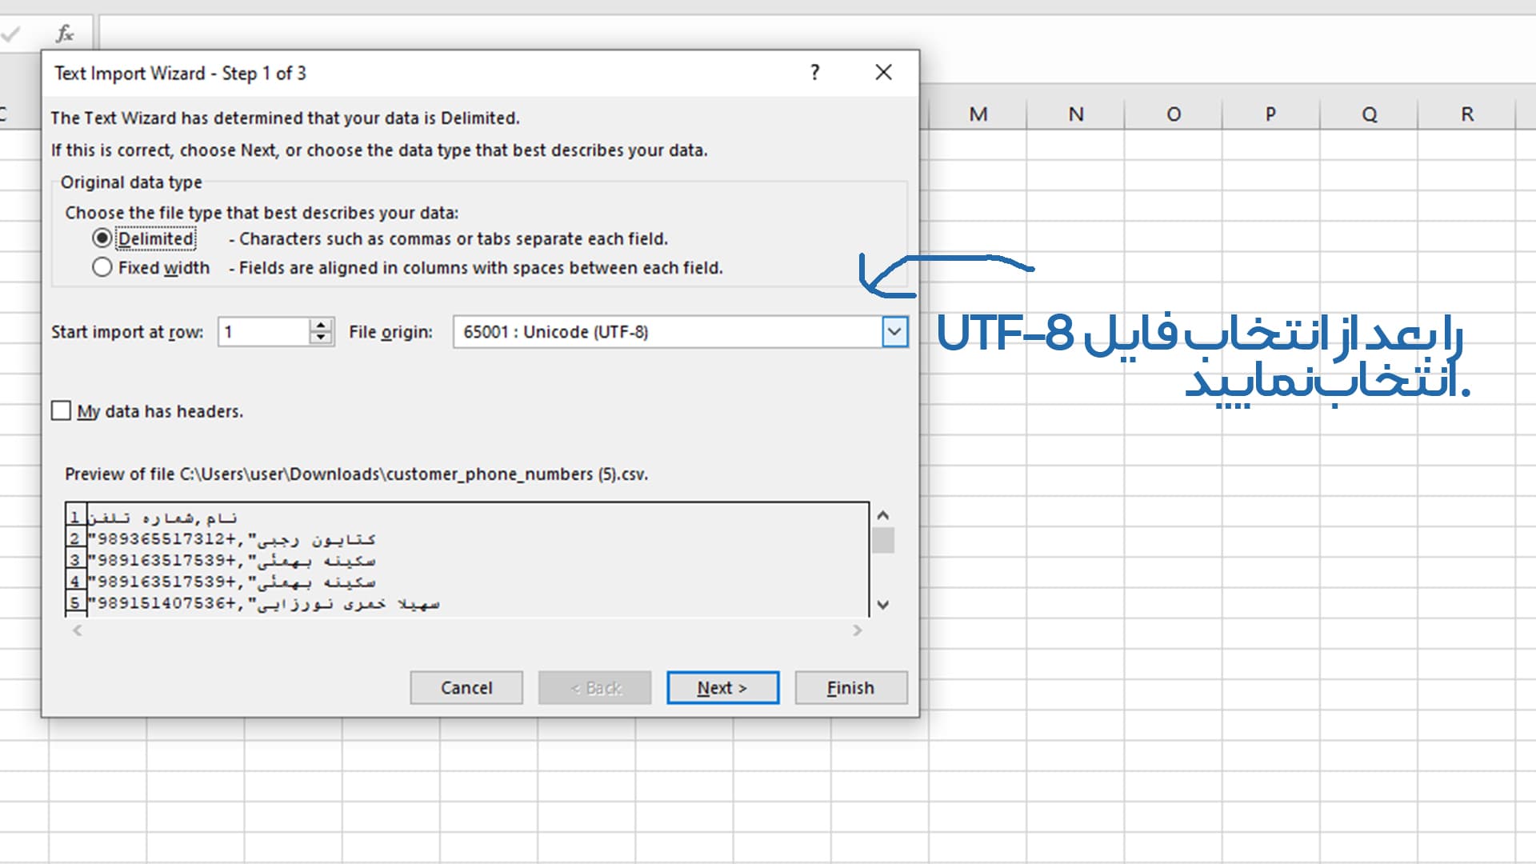Click the Finish button to complete
Screen dimensions: 1536x864
point(850,686)
